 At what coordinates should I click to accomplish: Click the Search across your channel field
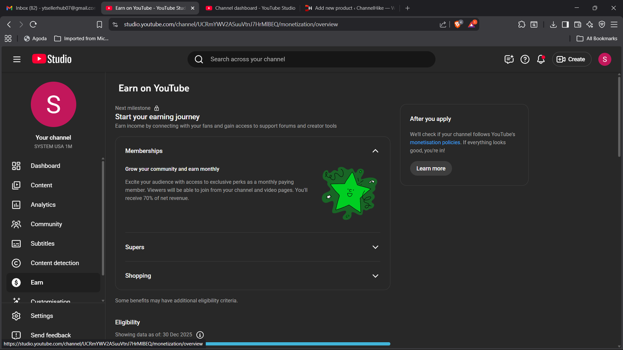click(311, 59)
